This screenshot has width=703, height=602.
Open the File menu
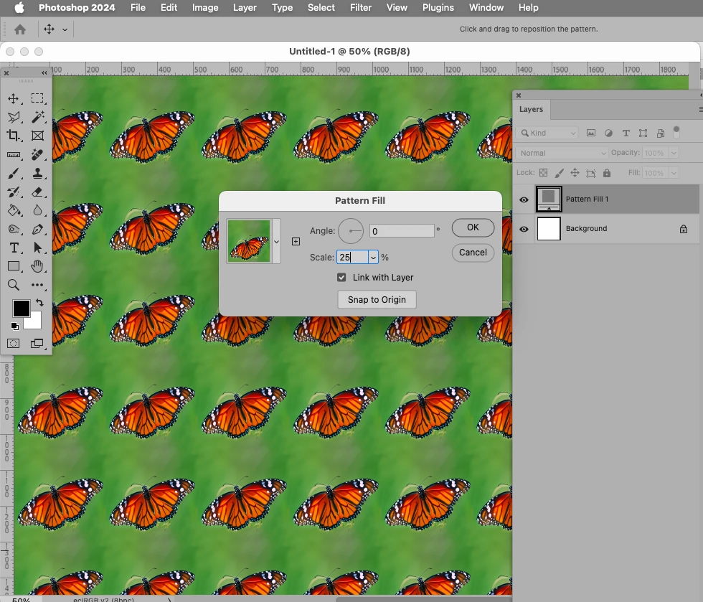point(138,8)
